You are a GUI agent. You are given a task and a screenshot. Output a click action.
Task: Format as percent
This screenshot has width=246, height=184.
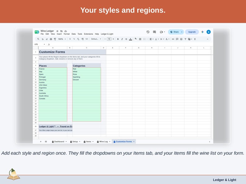coord(74,39)
